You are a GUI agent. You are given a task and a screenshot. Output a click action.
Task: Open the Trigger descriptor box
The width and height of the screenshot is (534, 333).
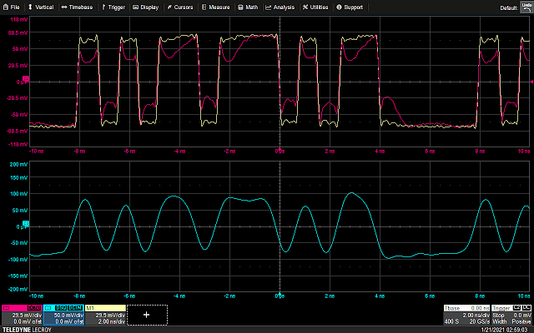coord(512,315)
